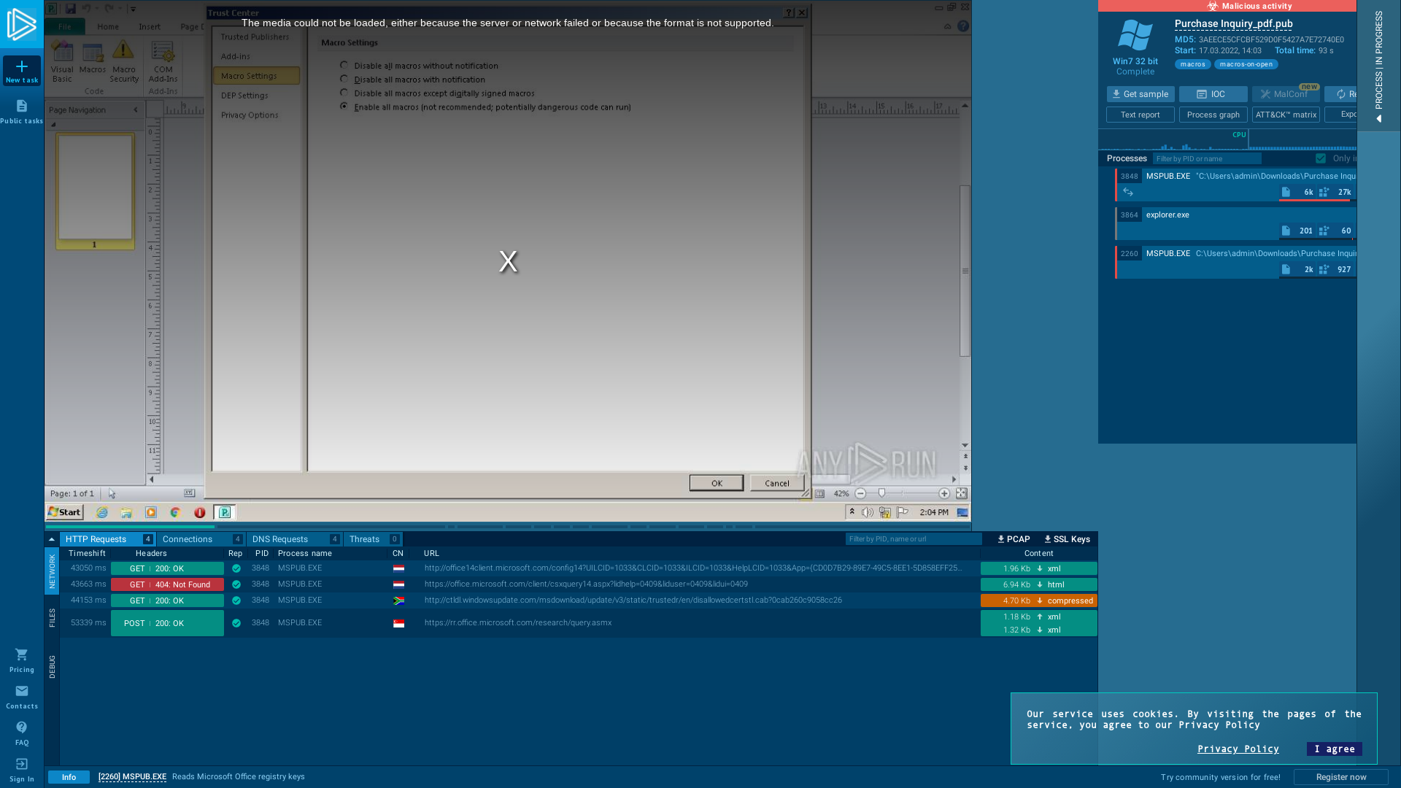Screen dimensions: 1401x788
Task: Open Windows Explorer folder from the taskbar
Action: 126,512
